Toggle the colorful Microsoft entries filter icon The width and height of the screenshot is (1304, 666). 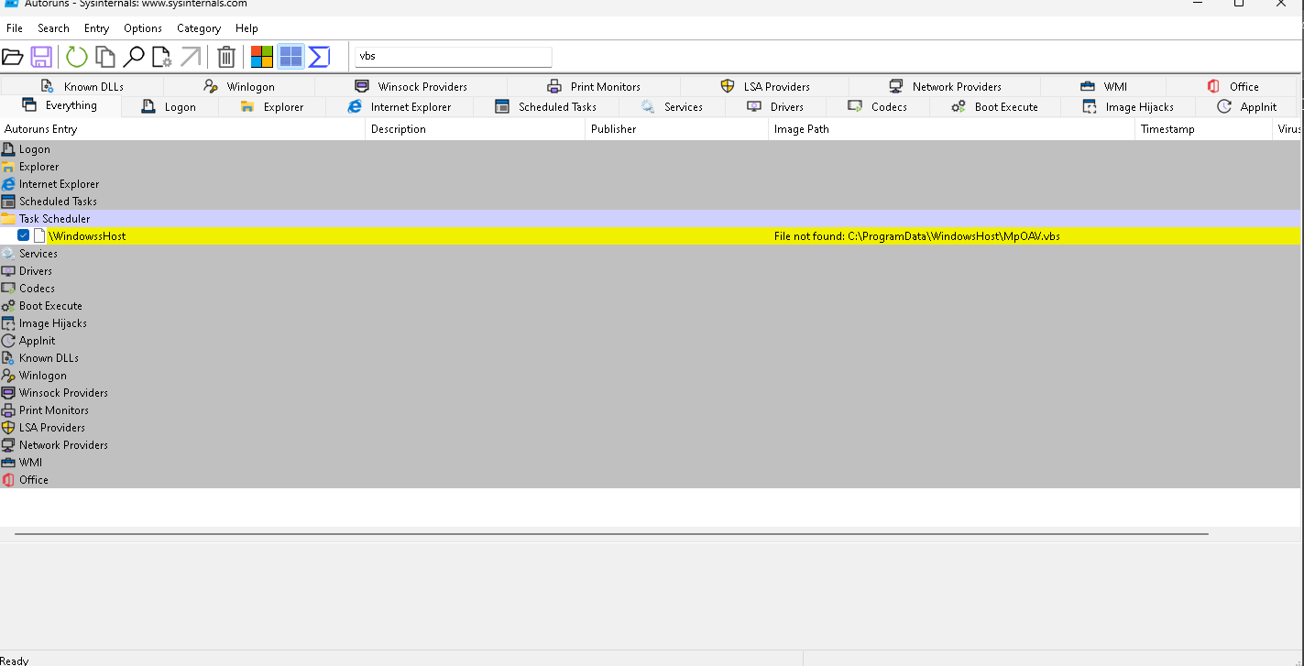click(262, 57)
